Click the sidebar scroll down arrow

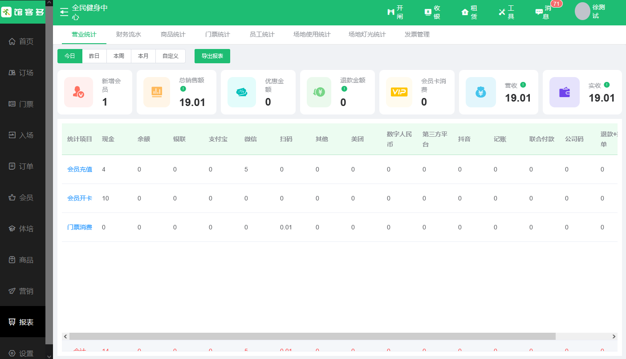49,355
